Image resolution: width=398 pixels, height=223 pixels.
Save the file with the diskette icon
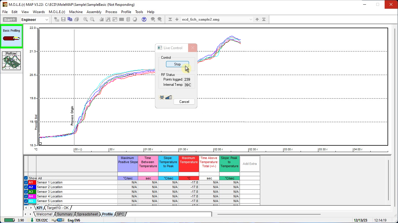pos(63,19)
